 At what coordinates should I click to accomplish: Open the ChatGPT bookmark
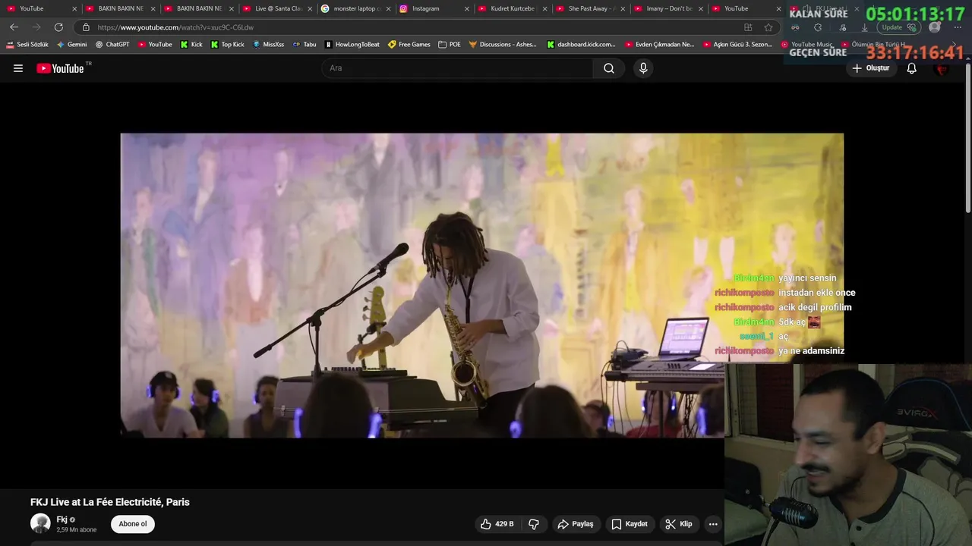coord(112,45)
